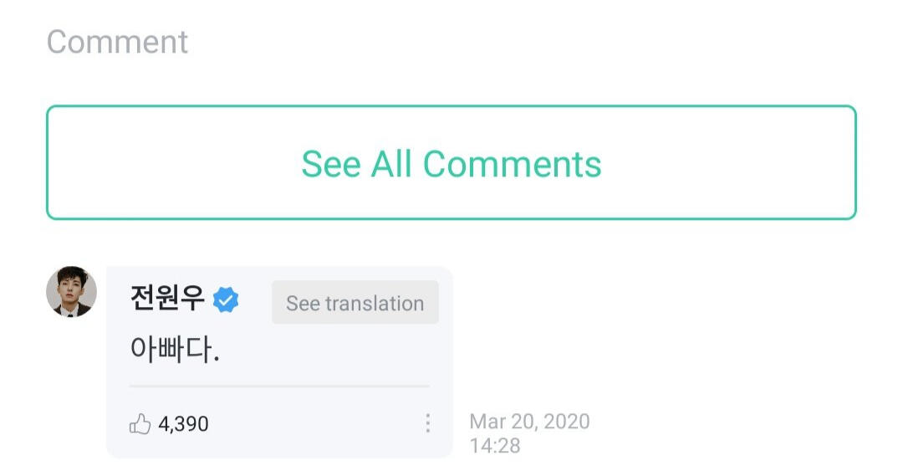This screenshot has width=903, height=476.
Task: Select the comment text 아빠다.
Action: [175, 348]
